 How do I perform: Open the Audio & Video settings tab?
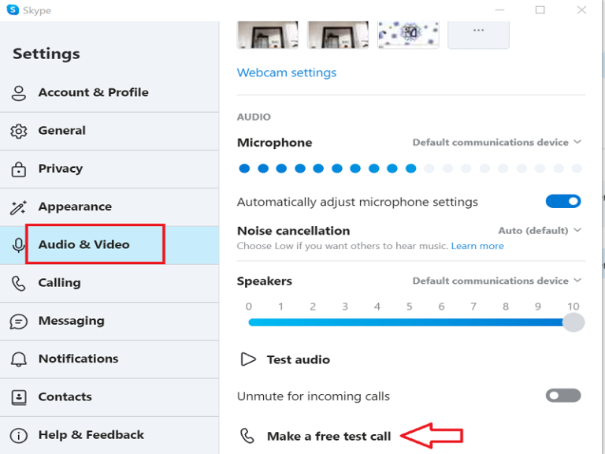[x=84, y=245]
